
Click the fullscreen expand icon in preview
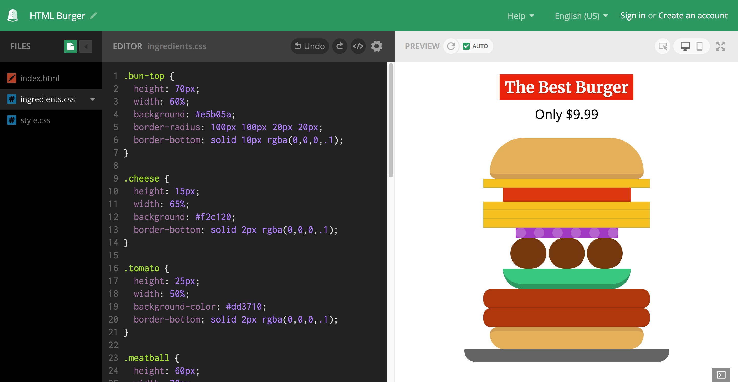[x=723, y=46]
